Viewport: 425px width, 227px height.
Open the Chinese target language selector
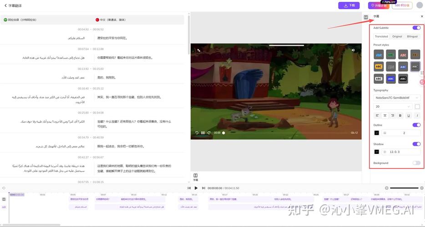pyautogui.click(x=111, y=20)
